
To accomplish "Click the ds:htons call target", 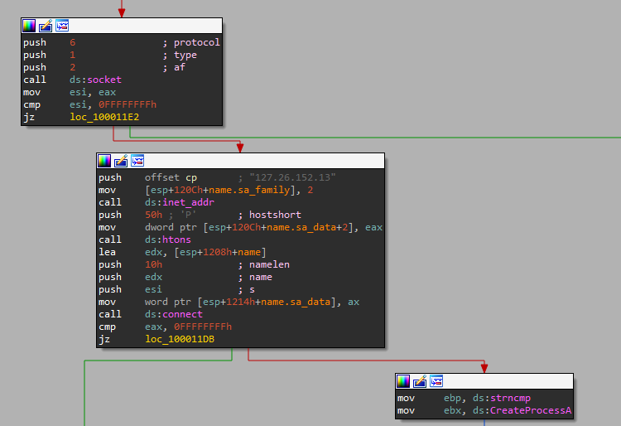I will (x=167, y=240).
